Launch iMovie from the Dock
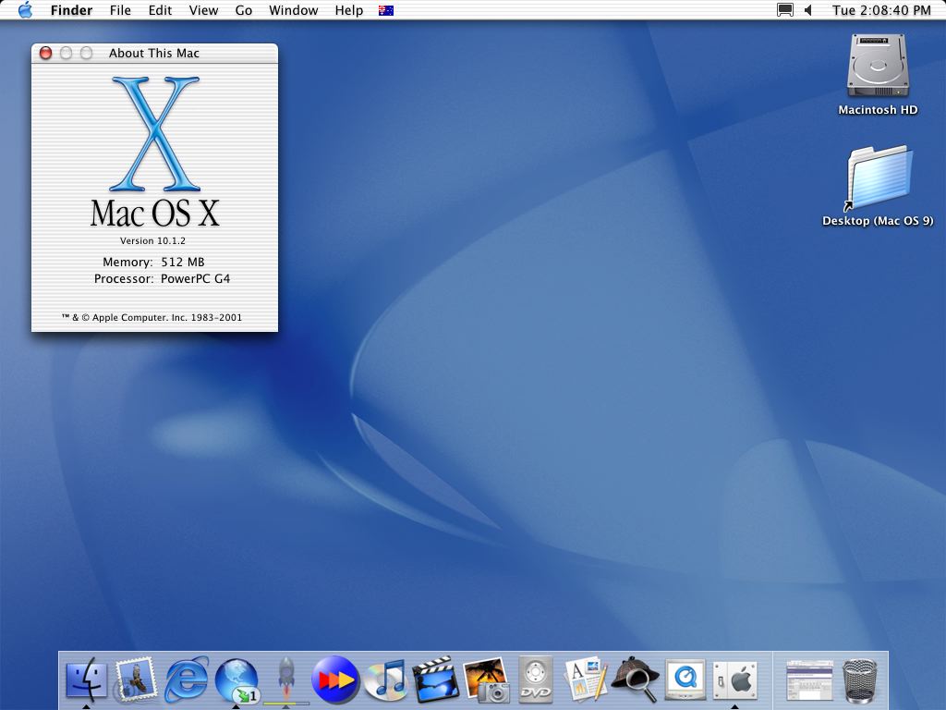The image size is (946, 710). pos(436,679)
